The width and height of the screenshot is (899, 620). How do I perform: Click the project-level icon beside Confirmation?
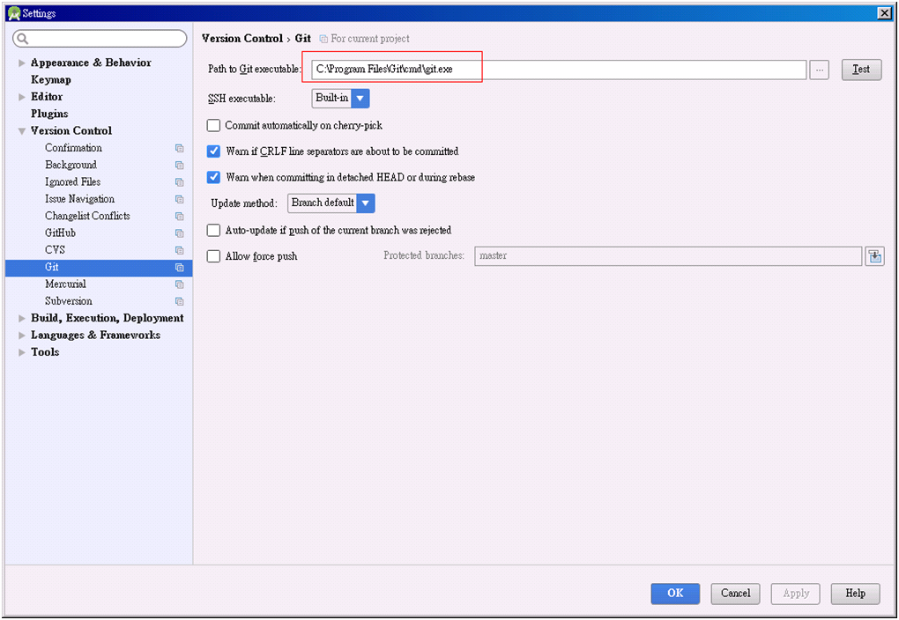(180, 148)
